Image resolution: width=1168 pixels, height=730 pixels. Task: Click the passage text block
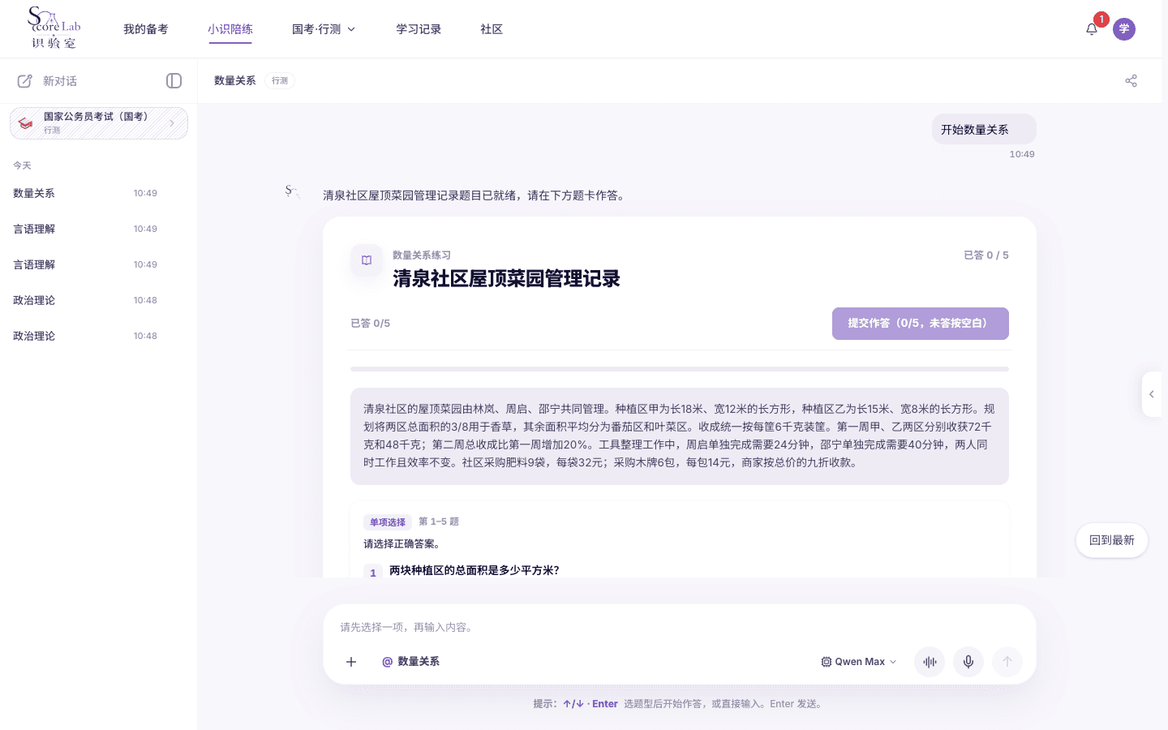click(680, 436)
